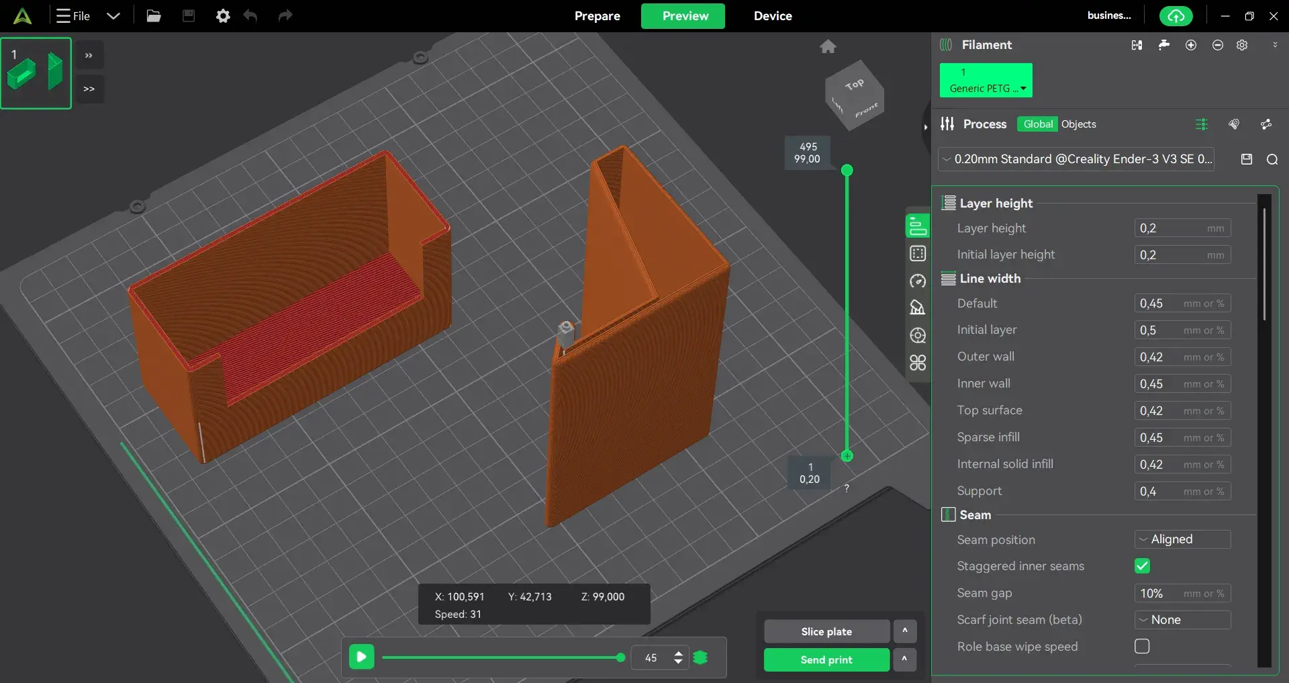Viewport: 1289px width, 683px height.
Task: Remove a filament with the minus icon
Action: click(x=1218, y=45)
